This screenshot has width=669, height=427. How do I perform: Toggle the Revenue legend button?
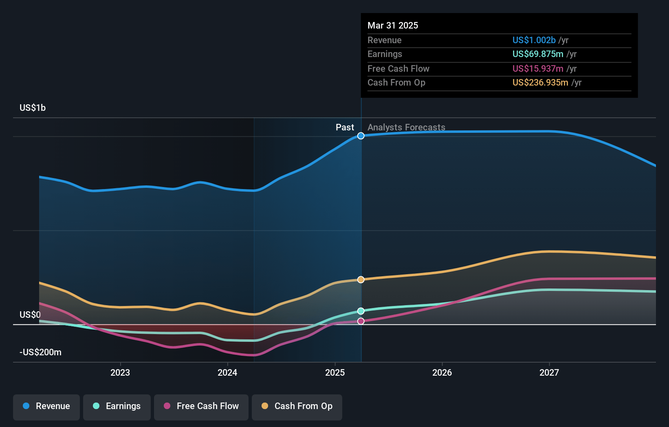point(46,407)
